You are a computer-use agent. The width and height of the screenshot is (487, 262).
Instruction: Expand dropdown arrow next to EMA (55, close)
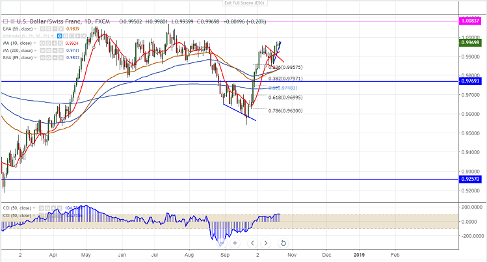click(x=35, y=29)
